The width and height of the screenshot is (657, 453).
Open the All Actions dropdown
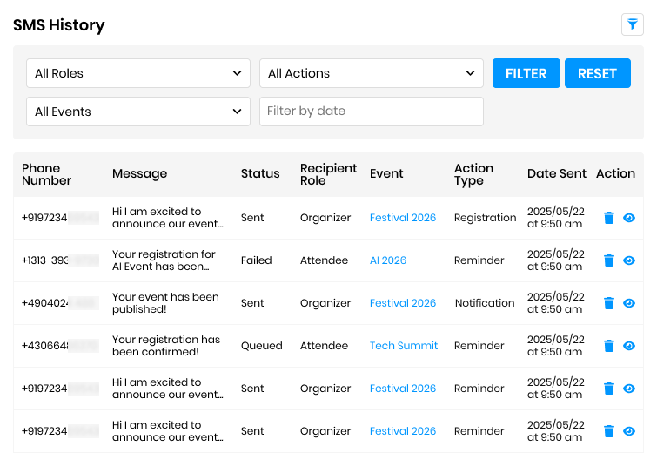372,73
